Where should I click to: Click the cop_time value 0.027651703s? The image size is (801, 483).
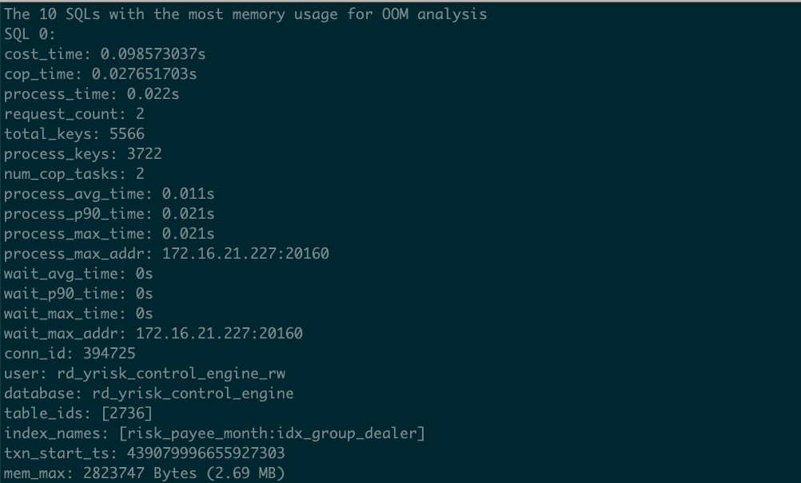(144, 74)
